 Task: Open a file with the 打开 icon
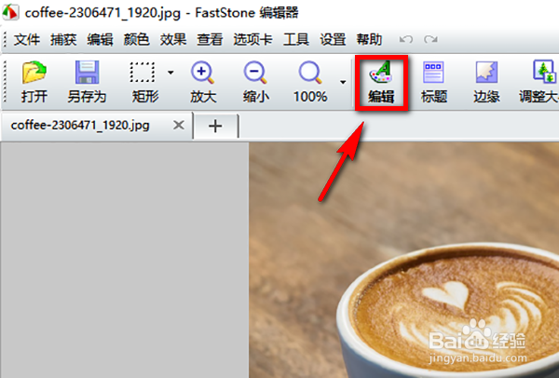pos(34,82)
